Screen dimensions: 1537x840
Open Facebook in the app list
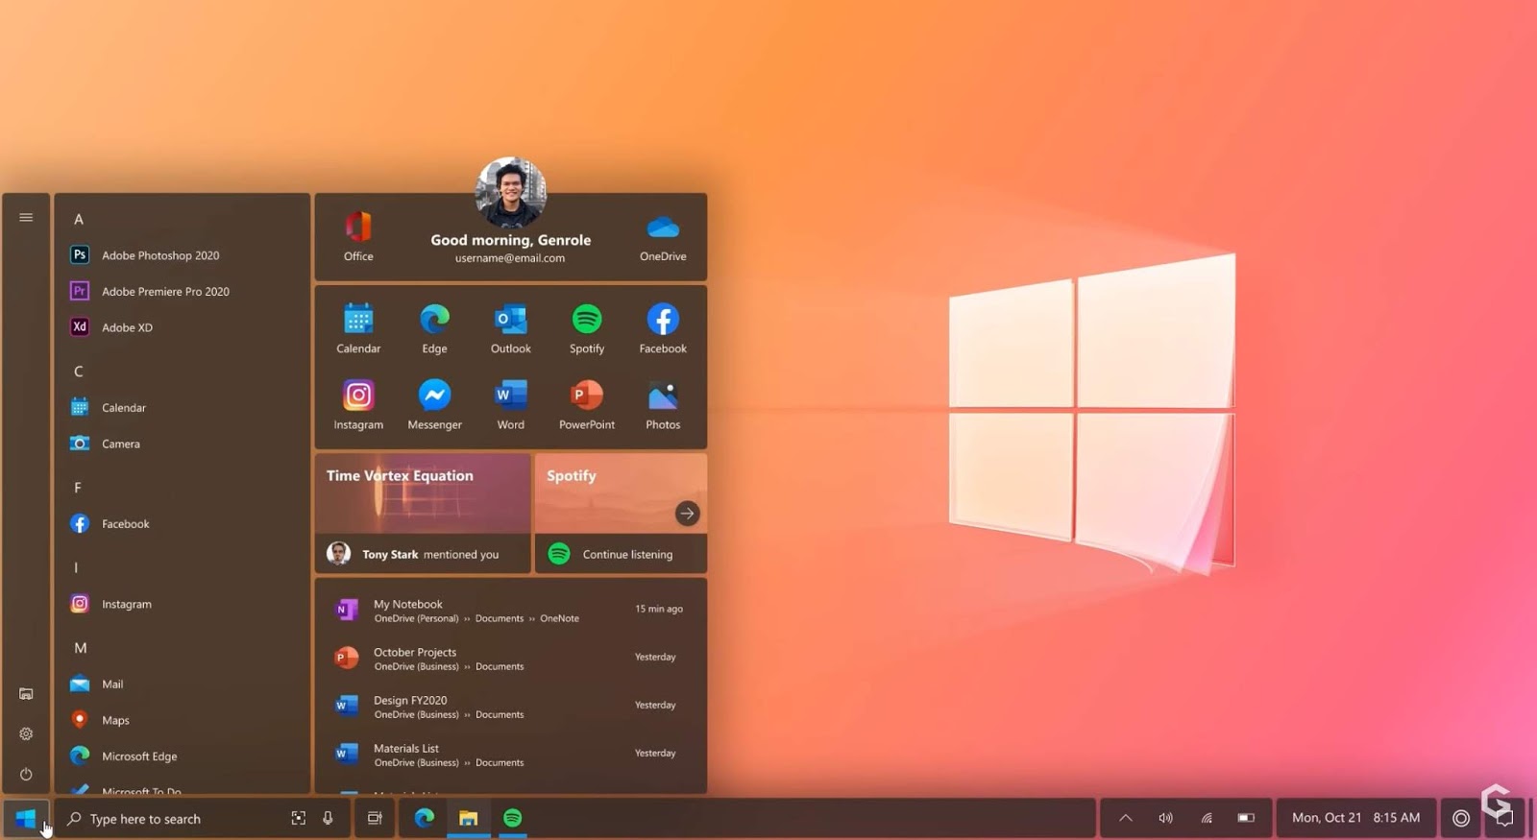click(110, 523)
